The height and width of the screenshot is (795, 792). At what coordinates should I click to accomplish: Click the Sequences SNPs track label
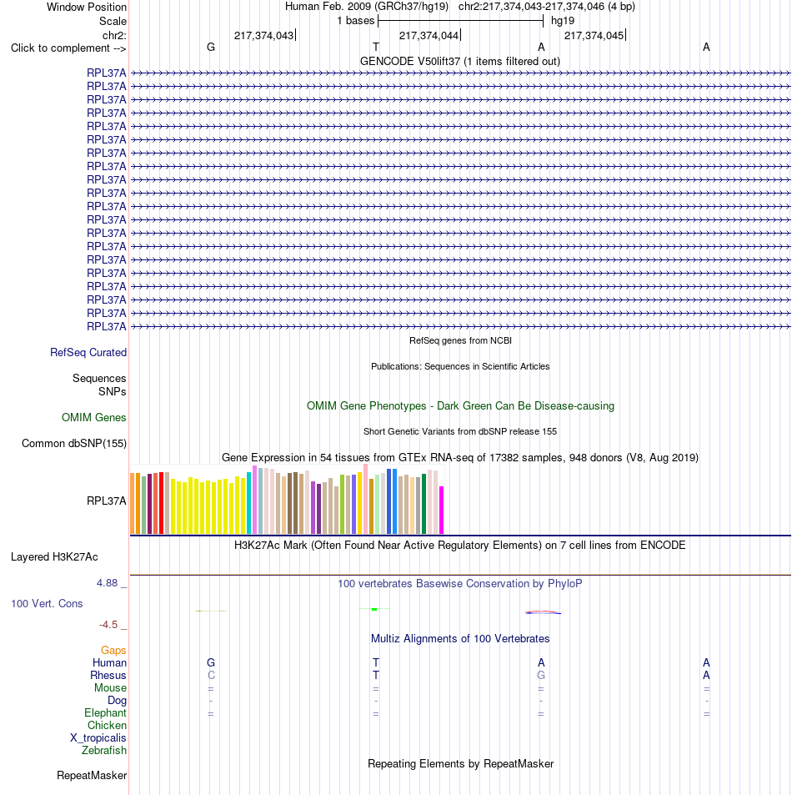pyautogui.click(x=99, y=385)
